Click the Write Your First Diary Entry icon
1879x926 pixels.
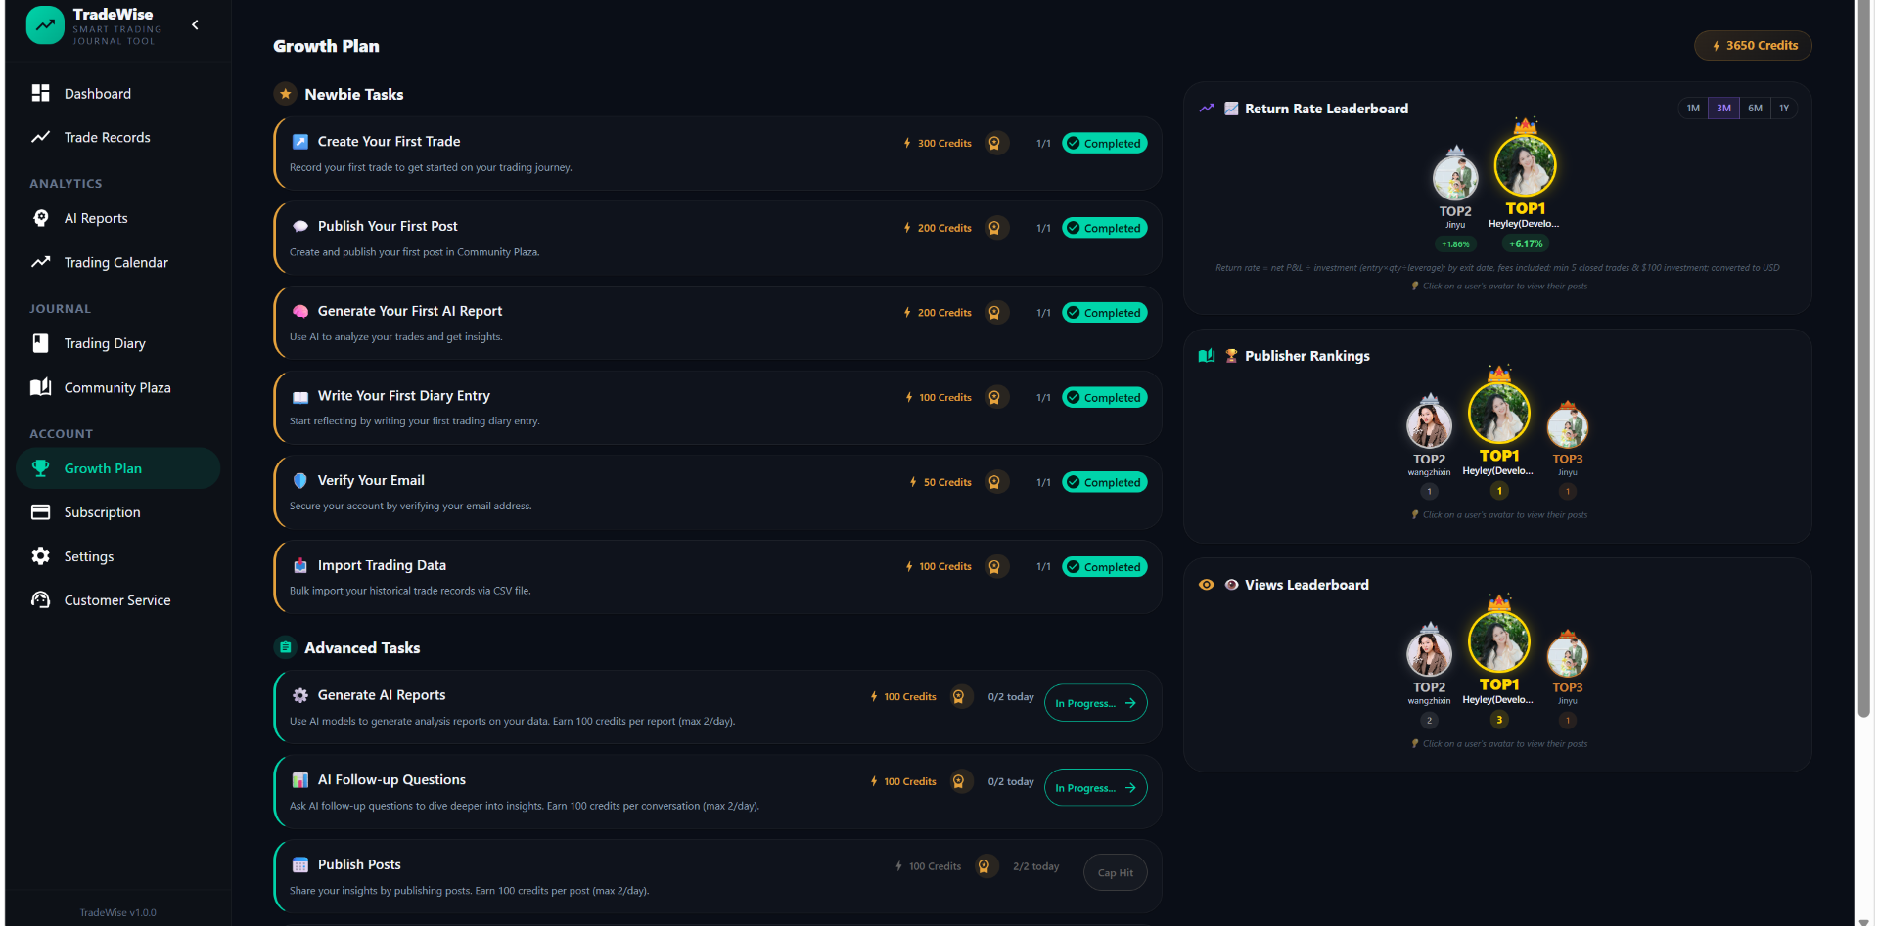[300, 397]
